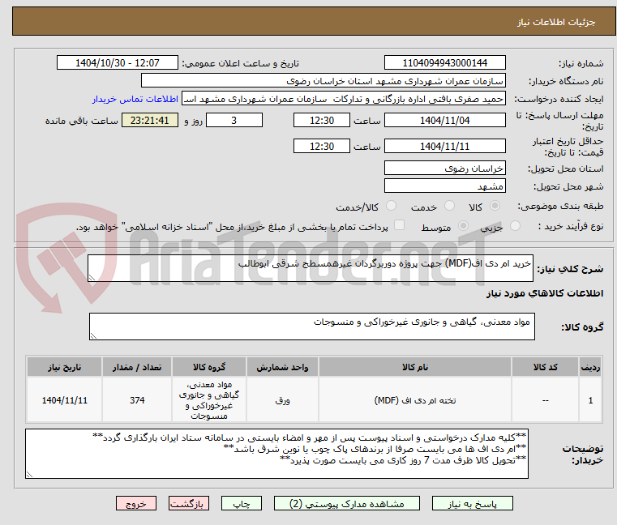Click the ردیف column header
The width and height of the screenshot is (617, 525).
tap(590, 367)
